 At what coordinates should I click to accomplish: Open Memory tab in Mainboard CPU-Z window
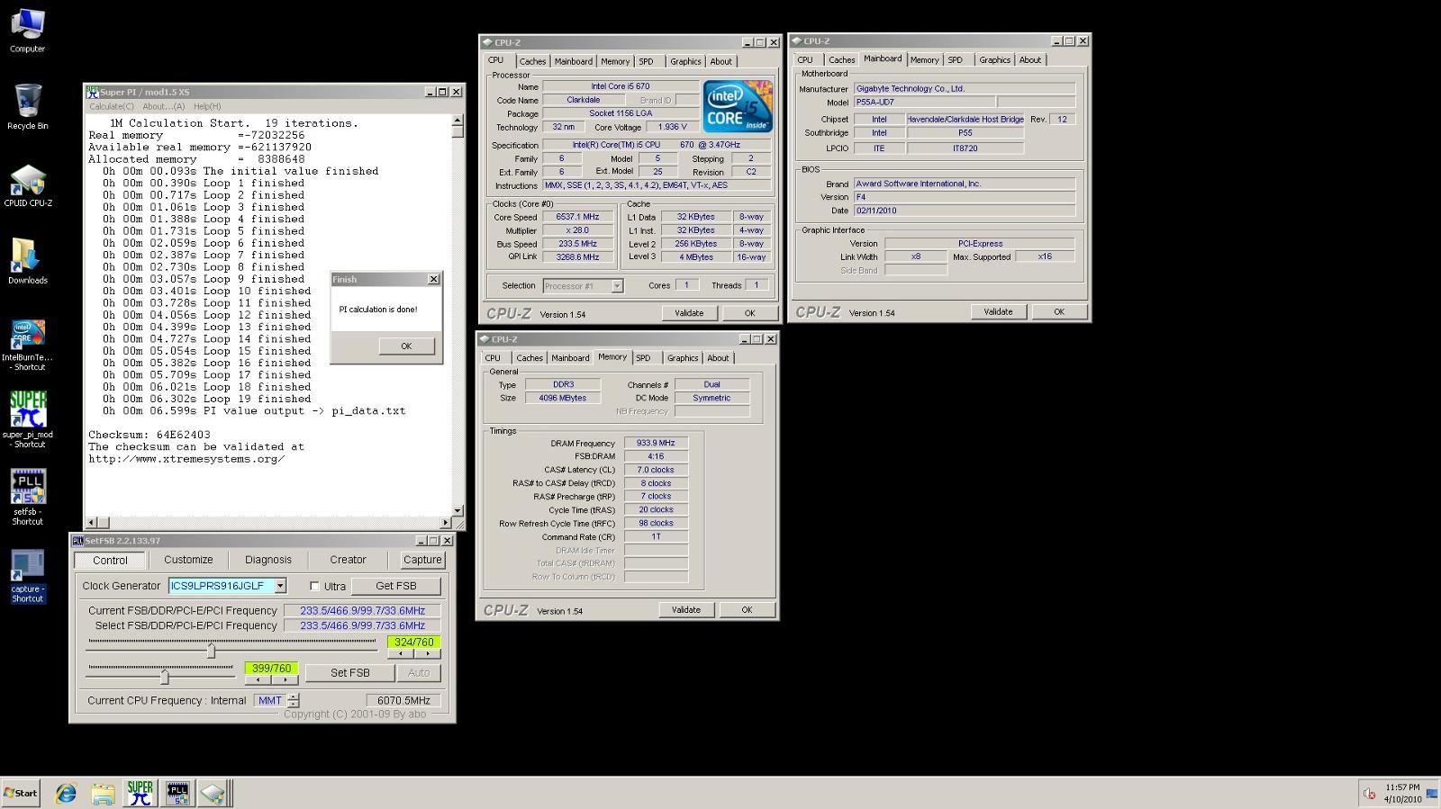click(924, 60)
